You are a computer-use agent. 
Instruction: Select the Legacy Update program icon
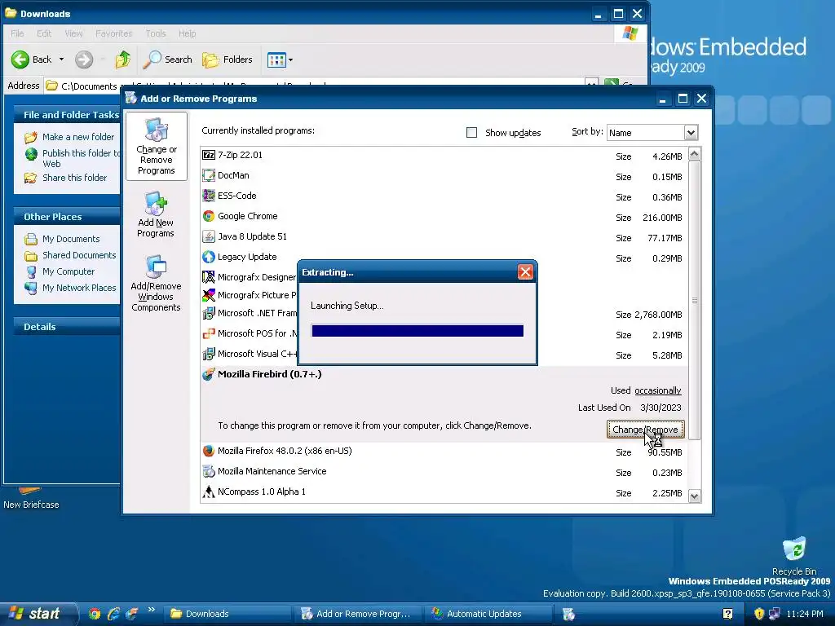point(208,257)
